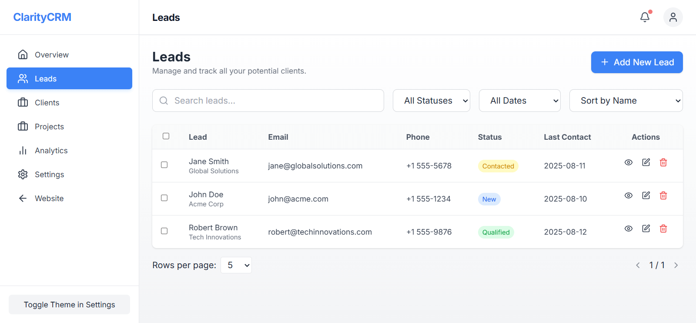Go to Analytics in the sidebar
Viewport: 696px width, 323px height.
[x=51, y=151]
